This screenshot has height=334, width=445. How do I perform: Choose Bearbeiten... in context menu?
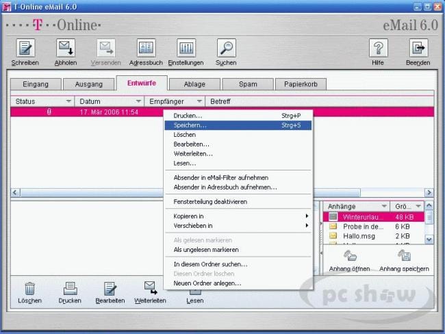coord(238,144)
